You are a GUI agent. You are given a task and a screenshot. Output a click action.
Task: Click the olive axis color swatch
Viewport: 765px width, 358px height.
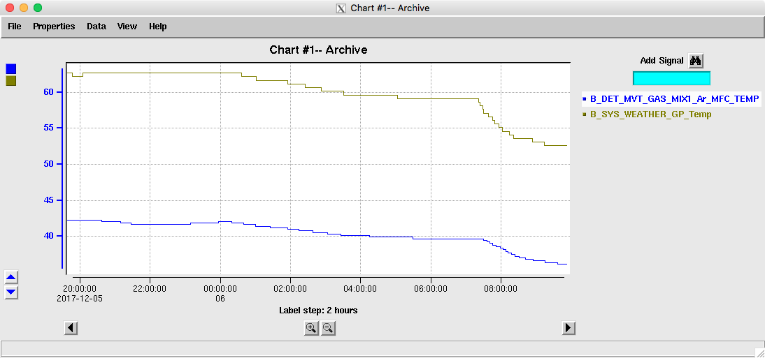tap(10, 81)
